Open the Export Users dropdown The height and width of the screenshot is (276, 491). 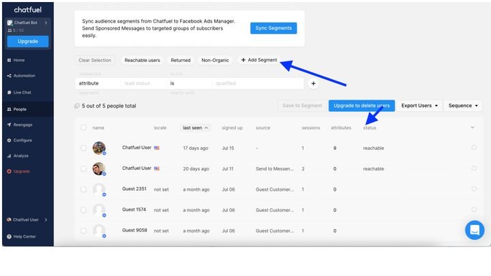tap(419, 106)
